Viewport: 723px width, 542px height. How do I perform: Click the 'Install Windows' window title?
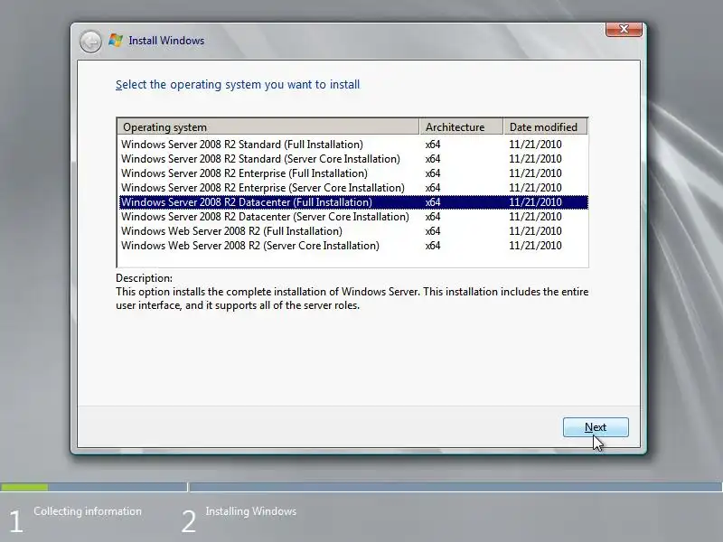166,41
